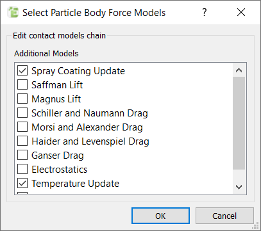Enable Haider and Levenspiel Drag model
Screen dimensions: 261x231
point(22,141)
